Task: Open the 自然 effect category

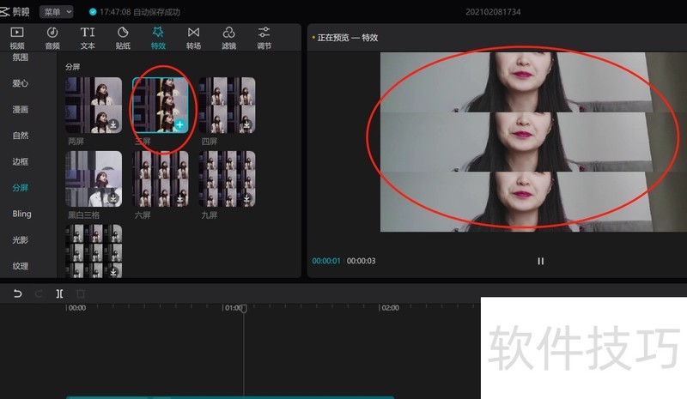Action: [20, 136]
